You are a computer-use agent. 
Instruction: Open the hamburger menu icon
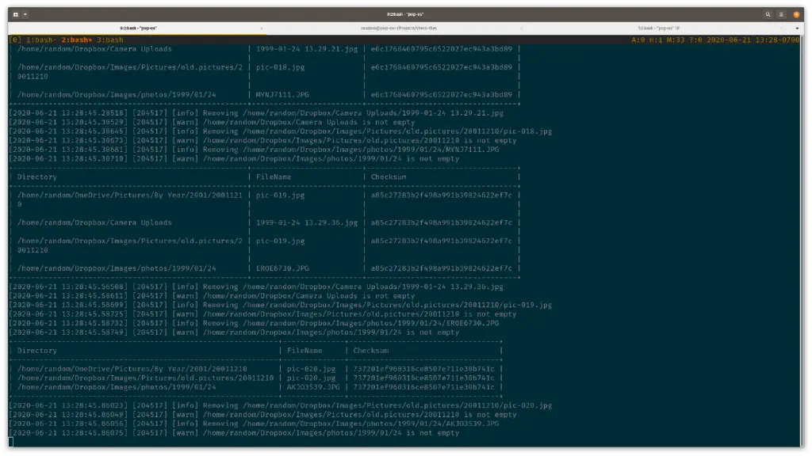(781, 14)
